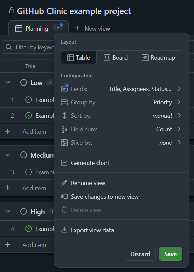
Task: Open Fields configuration submenu
Action: [121, 89]
